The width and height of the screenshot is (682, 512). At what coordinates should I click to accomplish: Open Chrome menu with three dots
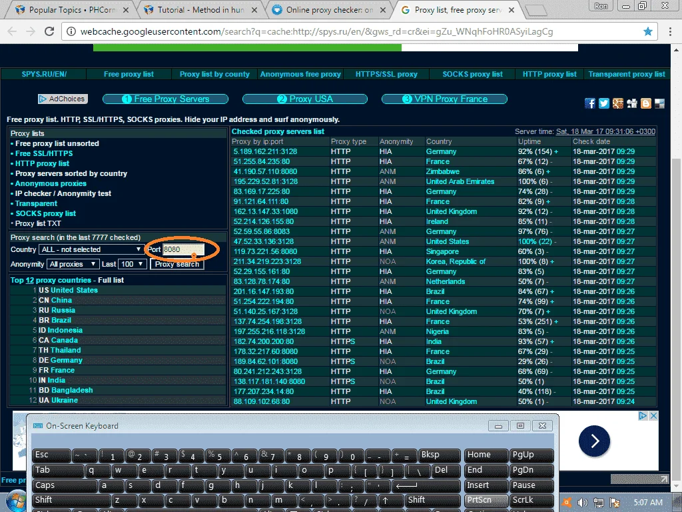[669, 31]
